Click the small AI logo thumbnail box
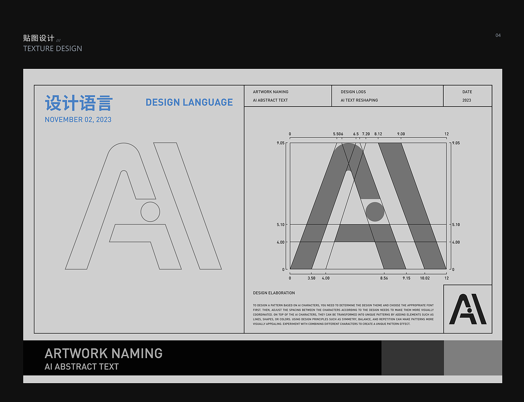 tap(468, 309)
